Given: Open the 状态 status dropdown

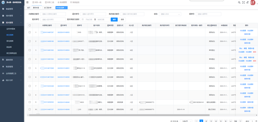Looking at the screenshot, I should 170,14.
